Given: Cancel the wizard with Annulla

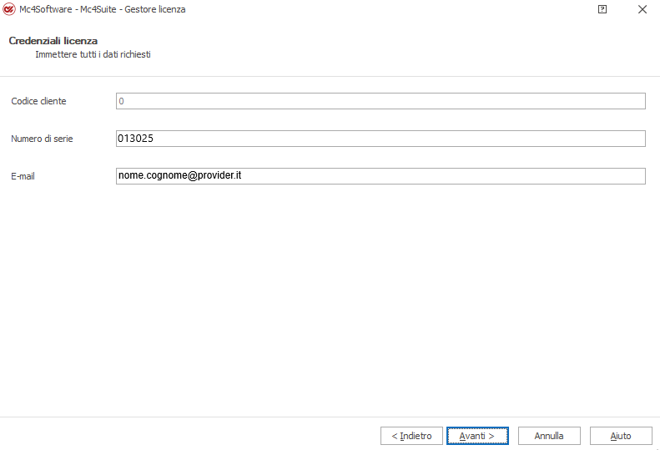Looking at the screenshot, I should point(549,436).
